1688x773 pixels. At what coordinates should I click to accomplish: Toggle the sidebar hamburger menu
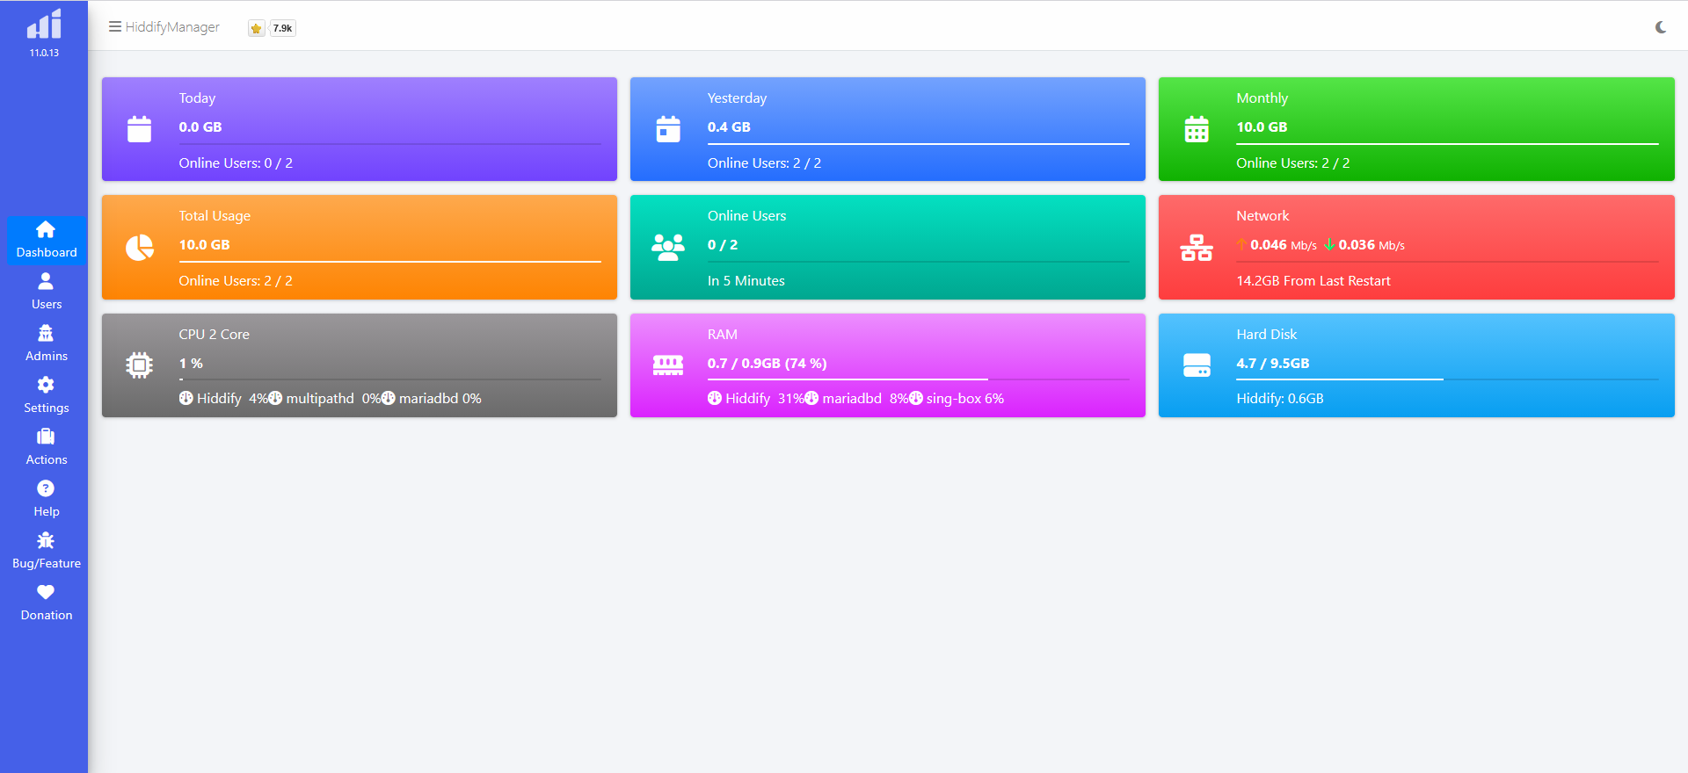coord(114,27)
